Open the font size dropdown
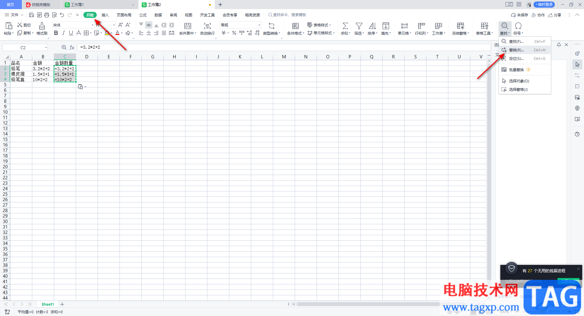Viewport: 584px width, 316px height. click(x=114, y=25)
